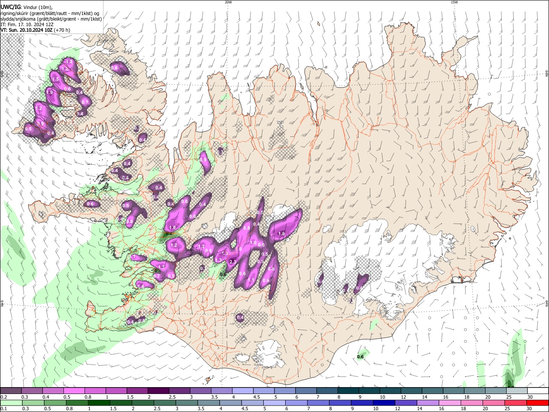The image size is (549, 412).
Task: Click the pale gray 25 swatch in the snow scale
Action: click(517, 391)
